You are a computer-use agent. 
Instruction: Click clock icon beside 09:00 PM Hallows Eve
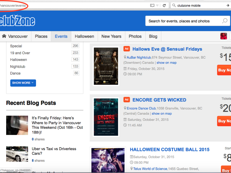[x=125, y=74]
